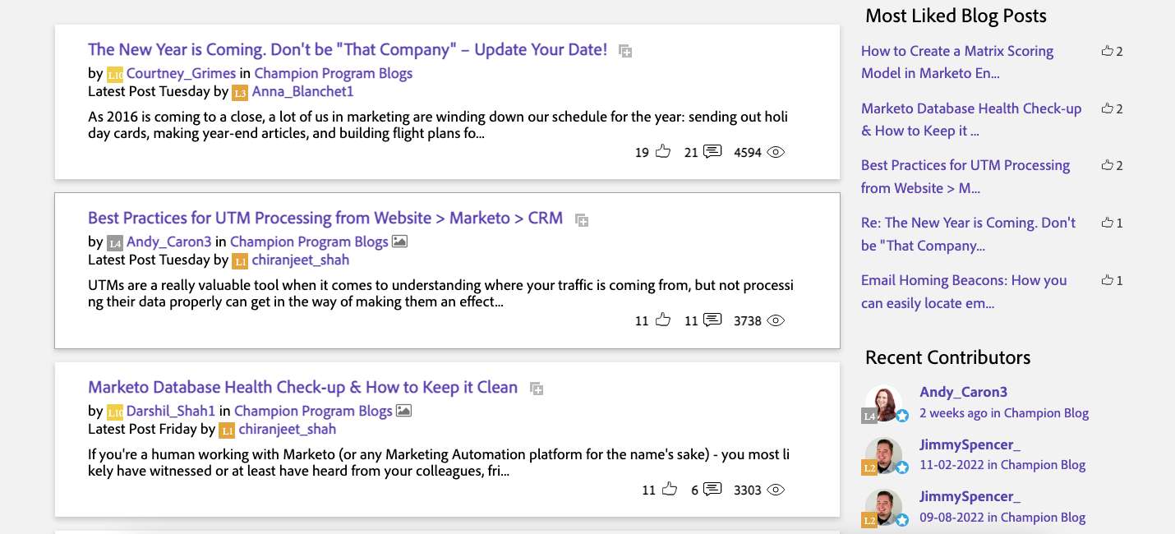Image resolution: width=1175 pixels, height=534 pixels.
Task: Open "Marketo Database Health Check-up & How to Keep it Clean"
Action: tap(302, 387)
